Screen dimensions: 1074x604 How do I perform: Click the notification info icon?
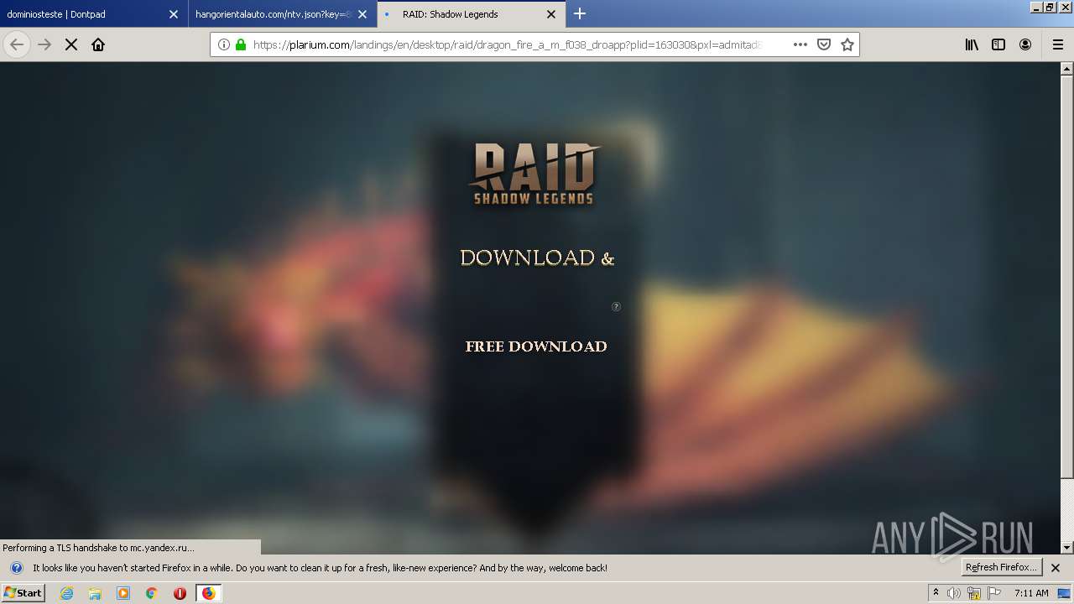(16, 568)
